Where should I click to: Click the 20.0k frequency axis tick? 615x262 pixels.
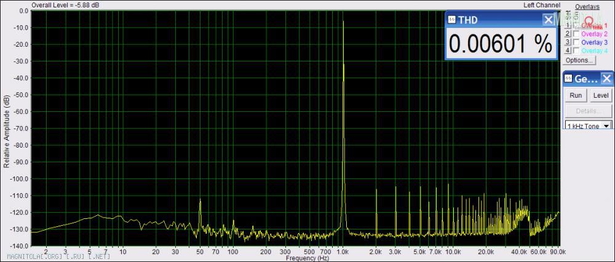click(x=486, y=251)
